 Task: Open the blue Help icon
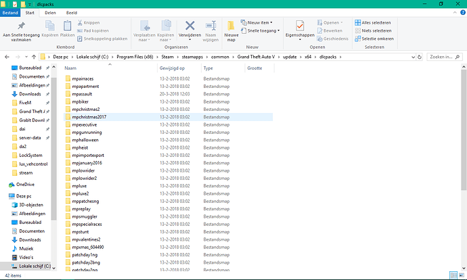463,12
